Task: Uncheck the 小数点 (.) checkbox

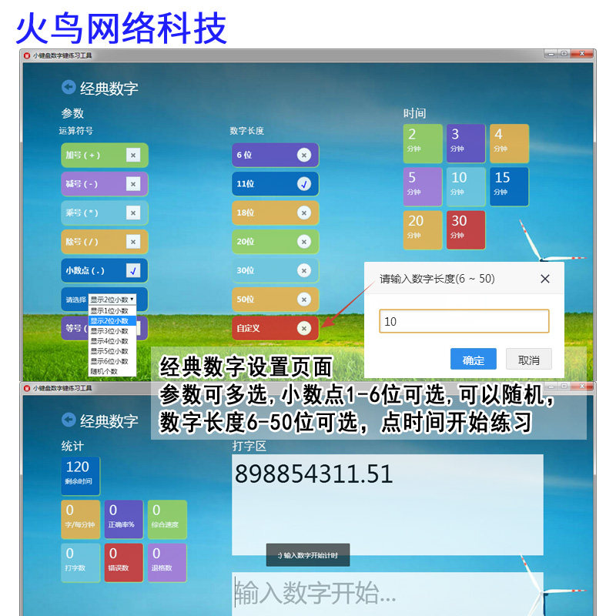Action: pos(133,270)
